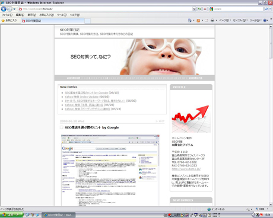This screenshot has width=273, height=218.
Task: Click the browser Forward arrow button
Action: click(9, 9)
